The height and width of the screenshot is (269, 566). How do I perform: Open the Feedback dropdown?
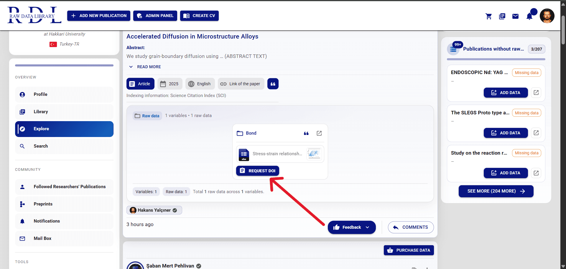[x=352, y=227]
